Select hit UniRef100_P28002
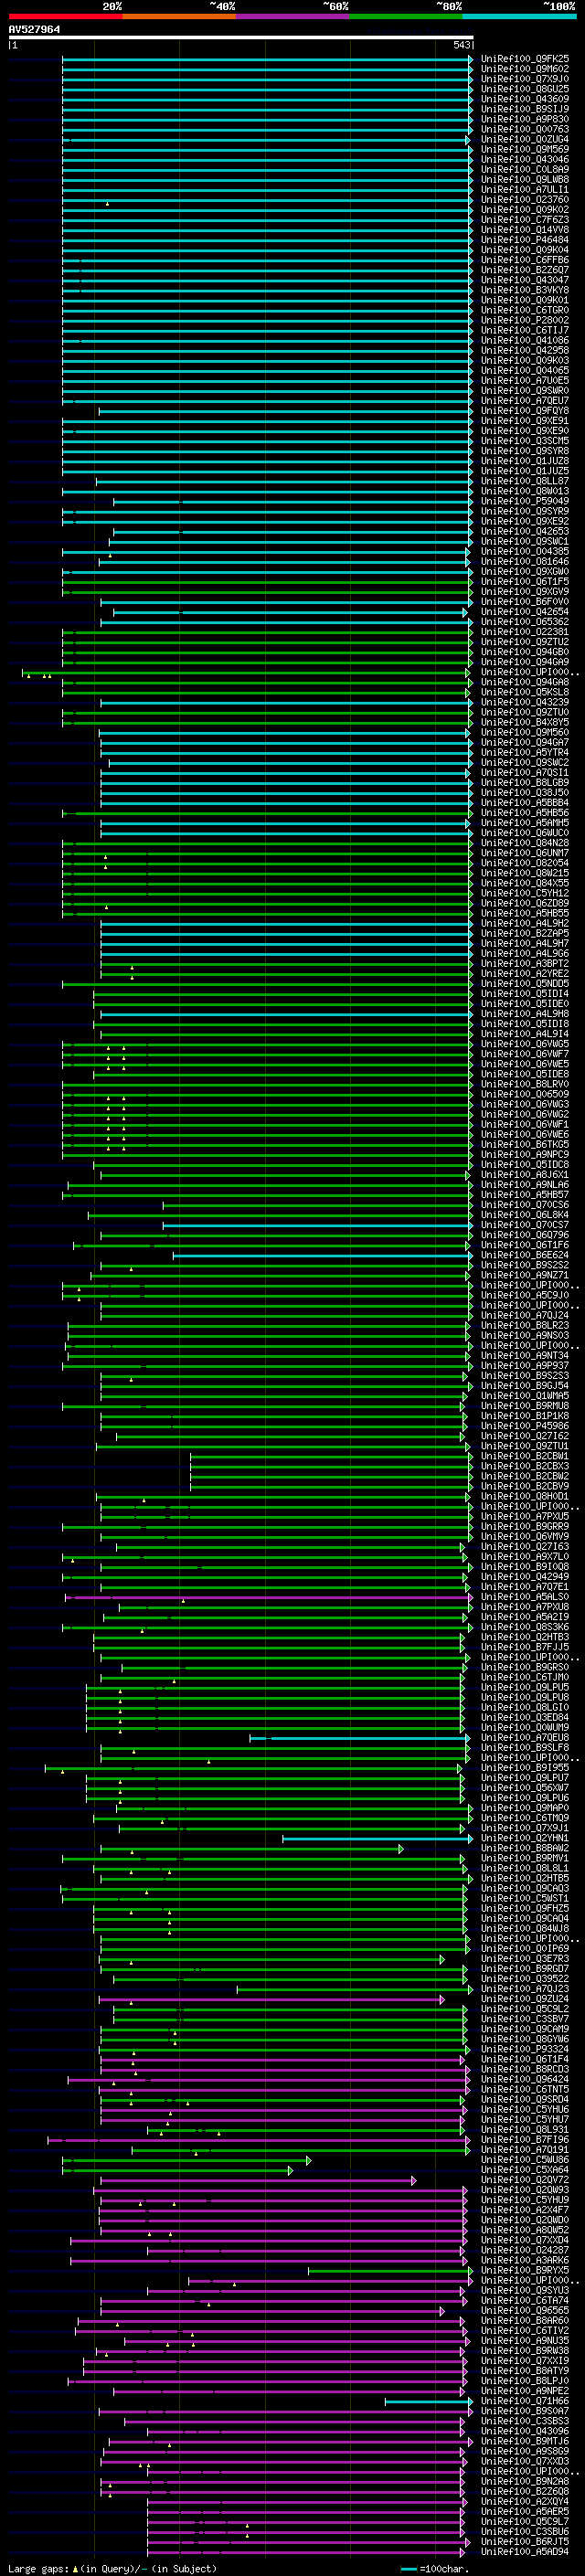 tap(525, 320)
